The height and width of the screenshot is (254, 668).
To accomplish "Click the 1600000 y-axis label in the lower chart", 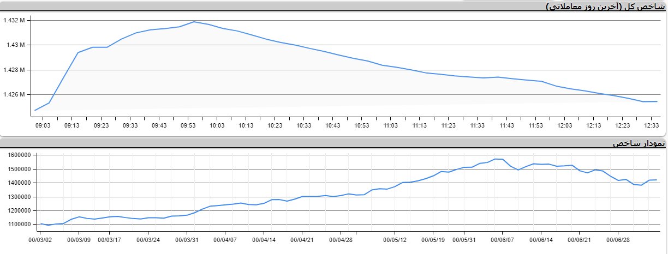I will (17, 155).
